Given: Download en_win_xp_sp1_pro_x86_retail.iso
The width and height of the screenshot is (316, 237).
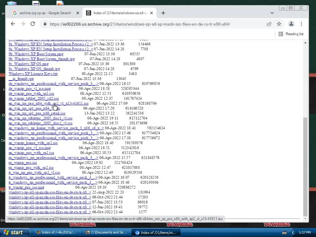Looking at the screenshot, I should 37,113.
